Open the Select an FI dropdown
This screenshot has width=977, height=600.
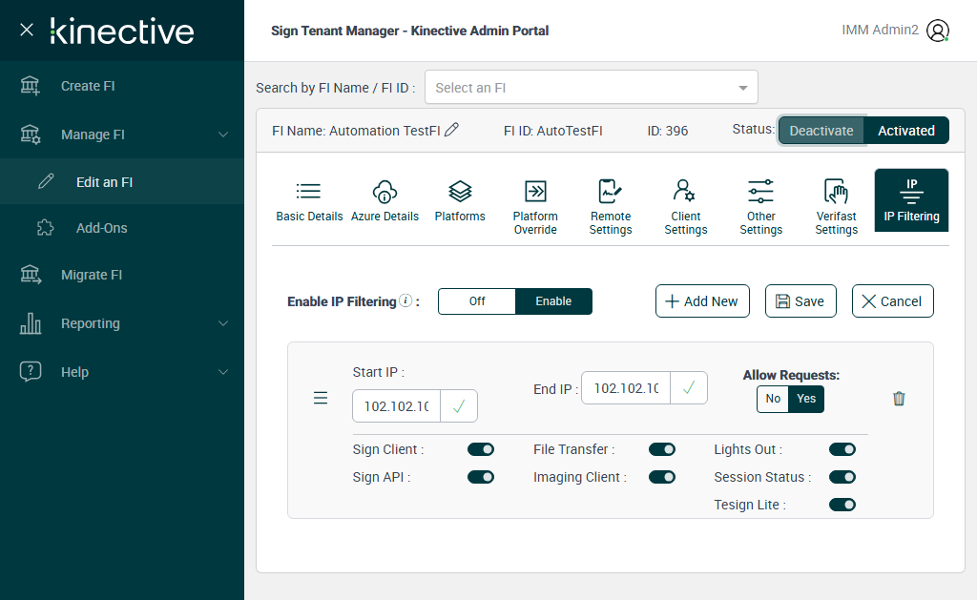pyautogui.click(x=591, y=87)
